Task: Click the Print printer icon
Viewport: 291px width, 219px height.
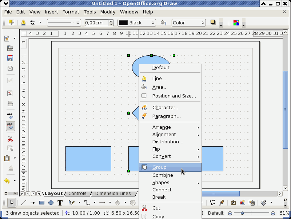Action: pyautogui.click(x=10, y=103)
